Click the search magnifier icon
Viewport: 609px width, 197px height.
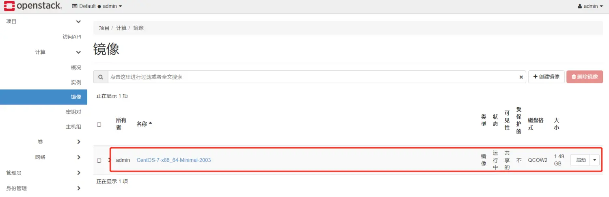[x=100, y=77]
